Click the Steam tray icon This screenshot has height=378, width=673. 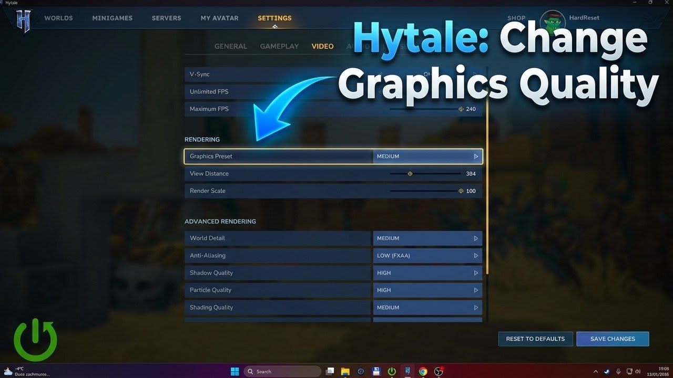click(607, 371)
